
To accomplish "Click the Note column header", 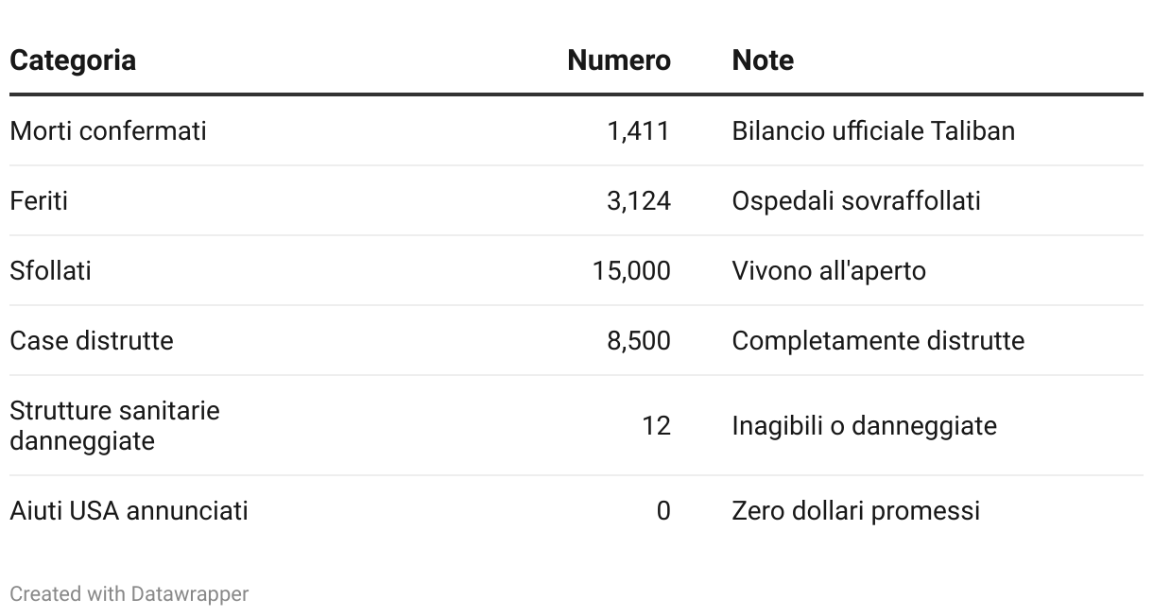I will point(763,60).
